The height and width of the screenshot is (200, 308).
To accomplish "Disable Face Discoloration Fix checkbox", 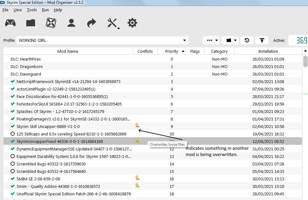I will 13,96.
